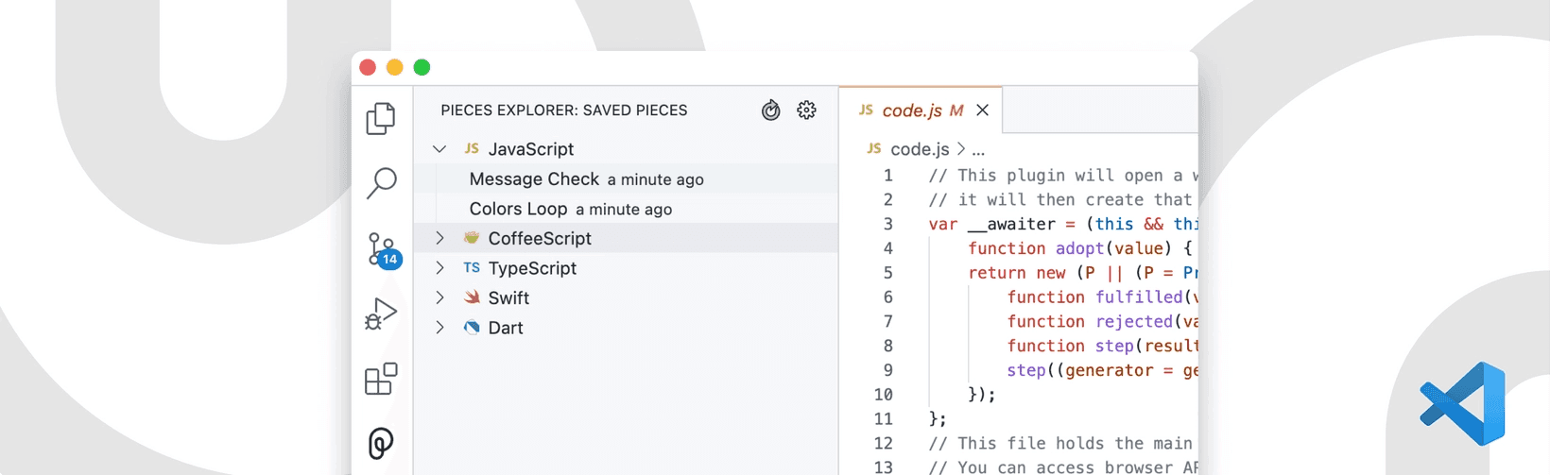Collapse the JavaScript group chevron
The height and width of the screenshot is (475, 1550).
(439, 149)
